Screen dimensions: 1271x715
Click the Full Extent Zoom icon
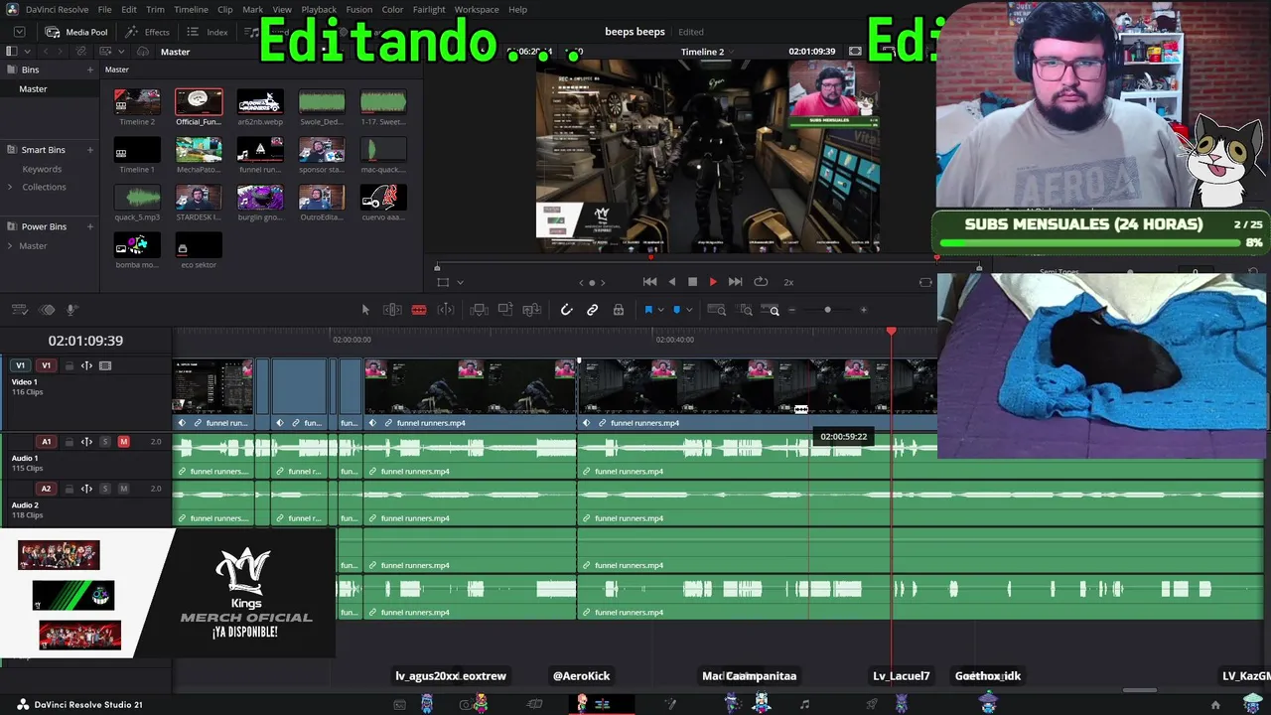point(716,310)
